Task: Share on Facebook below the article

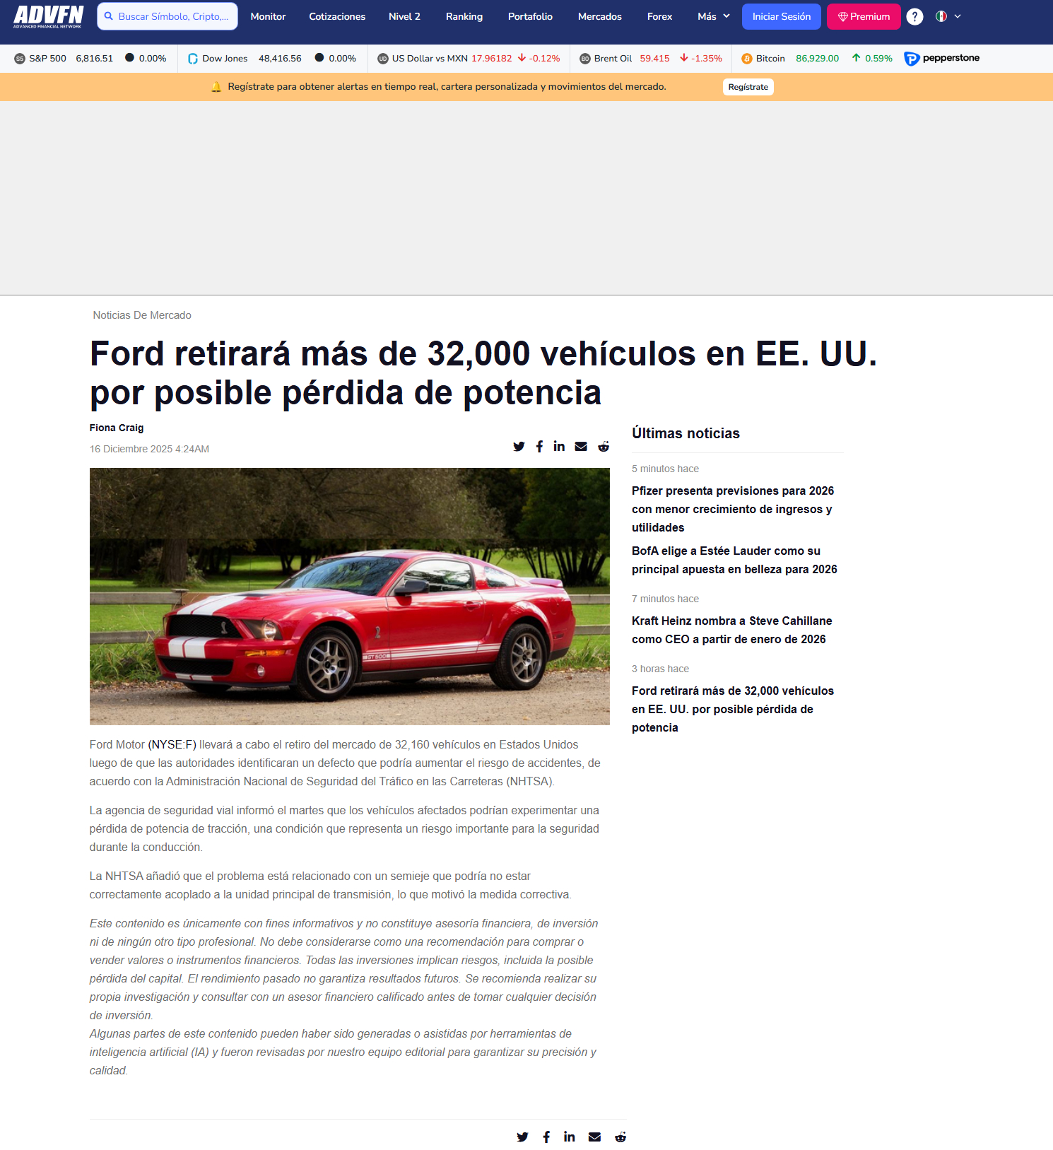Action: [x=546, y=1137]
